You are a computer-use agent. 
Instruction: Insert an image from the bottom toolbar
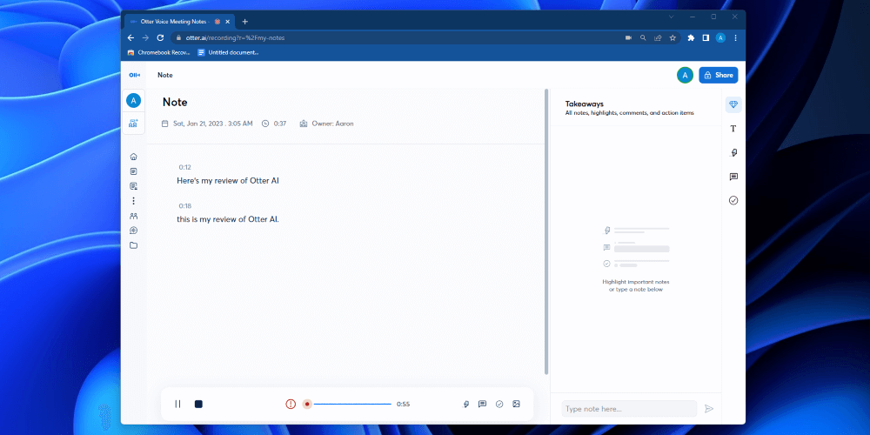pyautogui.click(x=516, y=404)
